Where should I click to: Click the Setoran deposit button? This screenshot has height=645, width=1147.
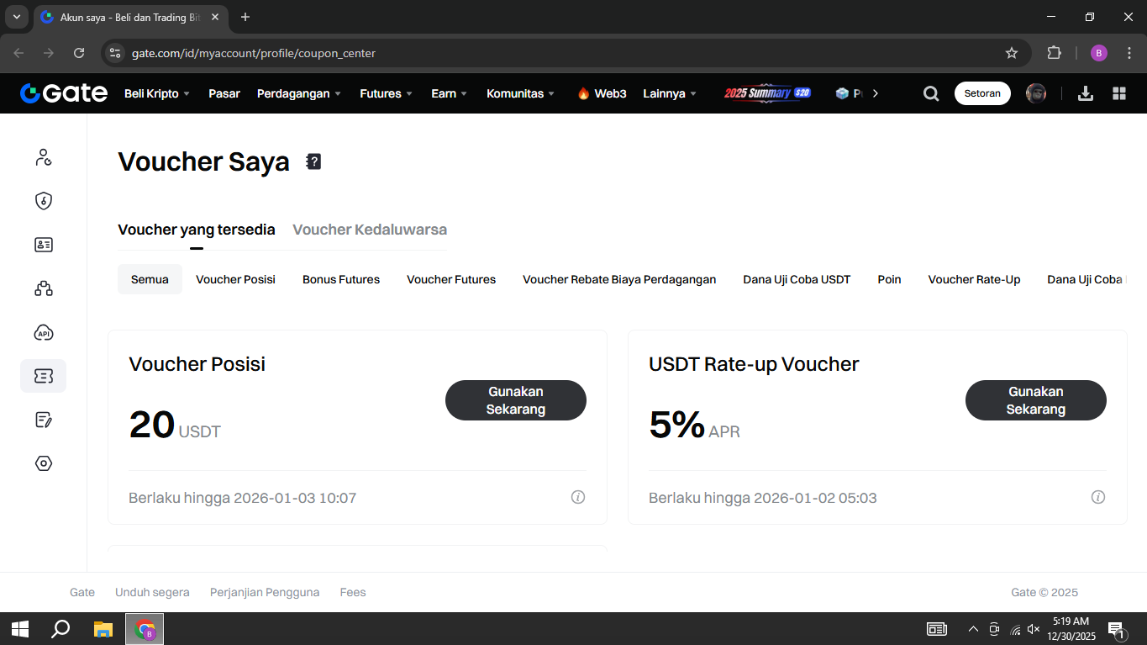(x=982, y=93)
